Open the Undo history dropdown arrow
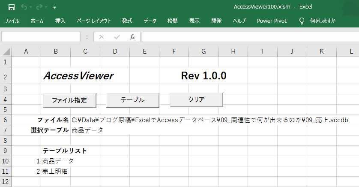Screen dimensions: 359x187 pos(31,7)
